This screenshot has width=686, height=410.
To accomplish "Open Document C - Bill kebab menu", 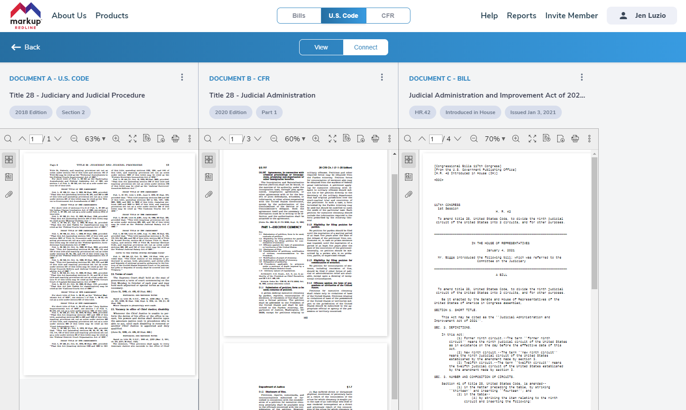I will (582, 77).
